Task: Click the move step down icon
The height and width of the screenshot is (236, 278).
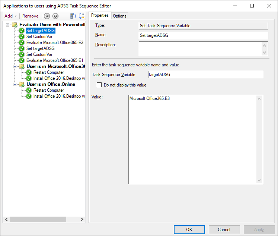Action: [55, 16]
